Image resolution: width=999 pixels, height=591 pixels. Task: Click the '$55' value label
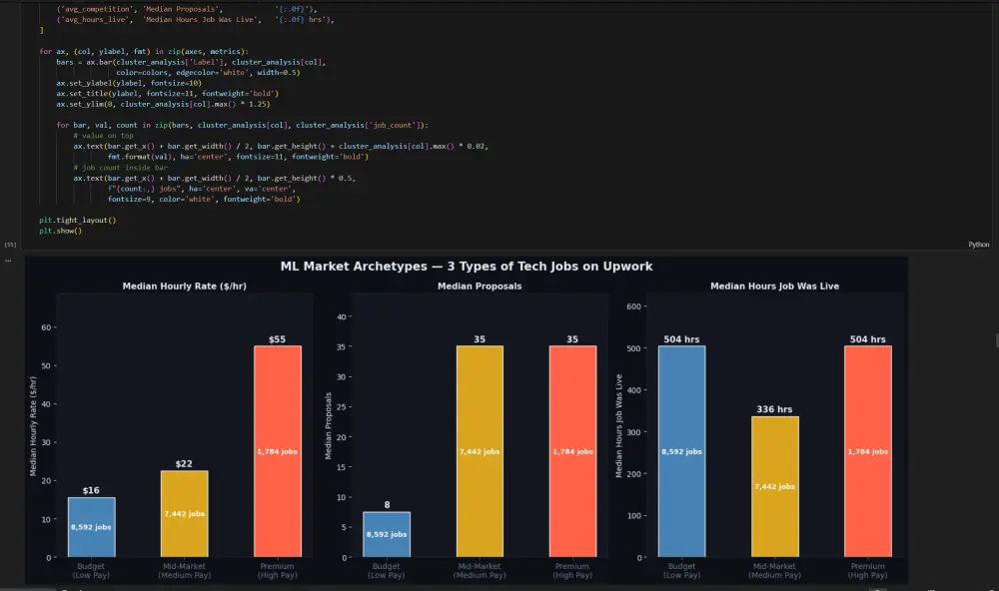(x=277, y=339)
